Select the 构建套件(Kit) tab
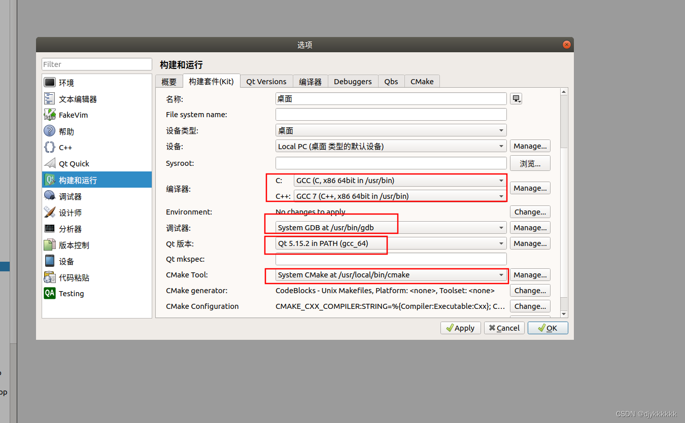 [211, 81]
